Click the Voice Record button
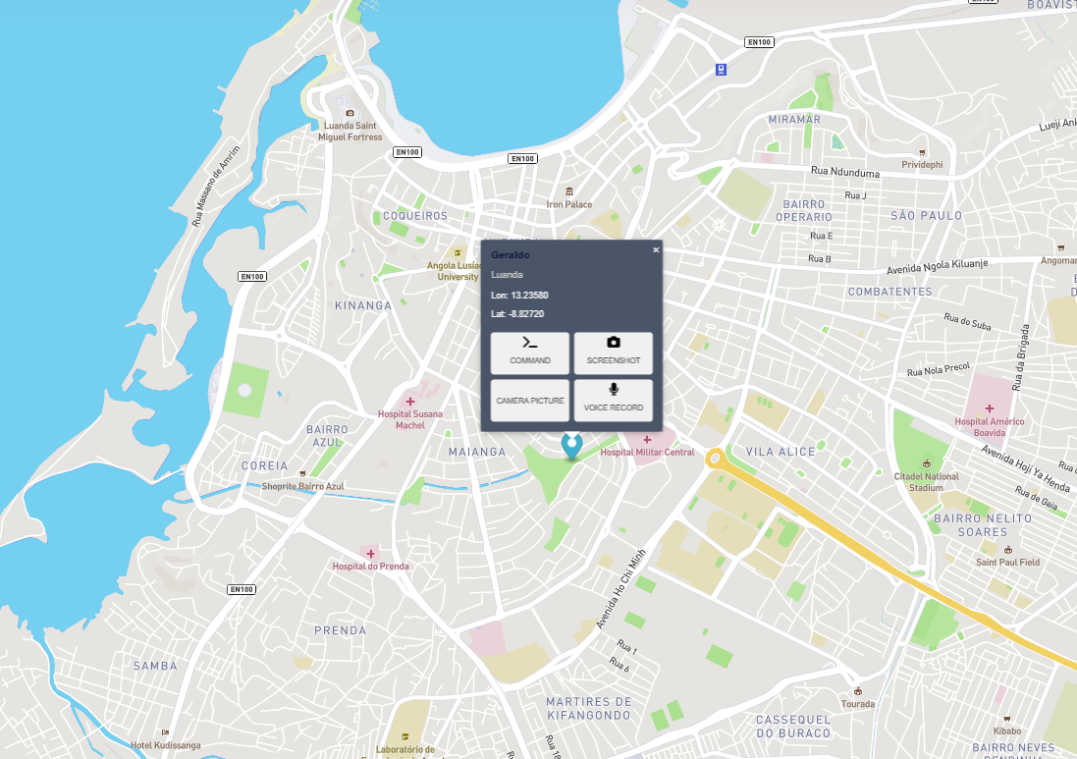 614,401
